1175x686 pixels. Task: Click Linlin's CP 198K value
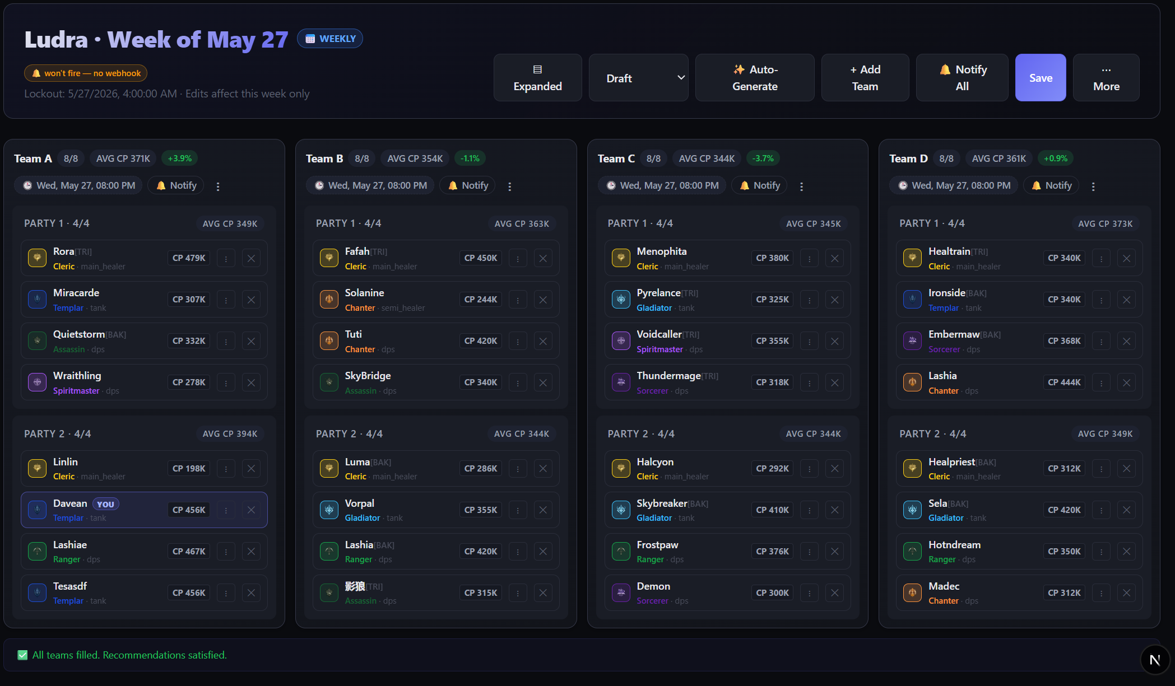(189, 469)
